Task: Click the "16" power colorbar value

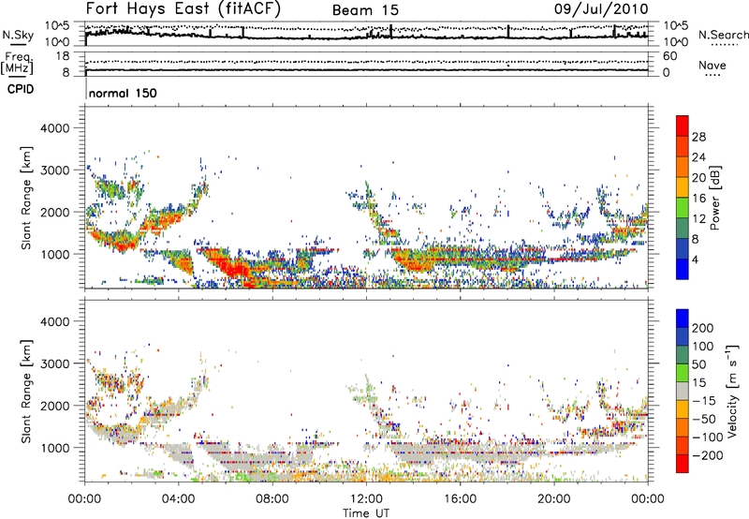Action: click(x=698, y=199)
